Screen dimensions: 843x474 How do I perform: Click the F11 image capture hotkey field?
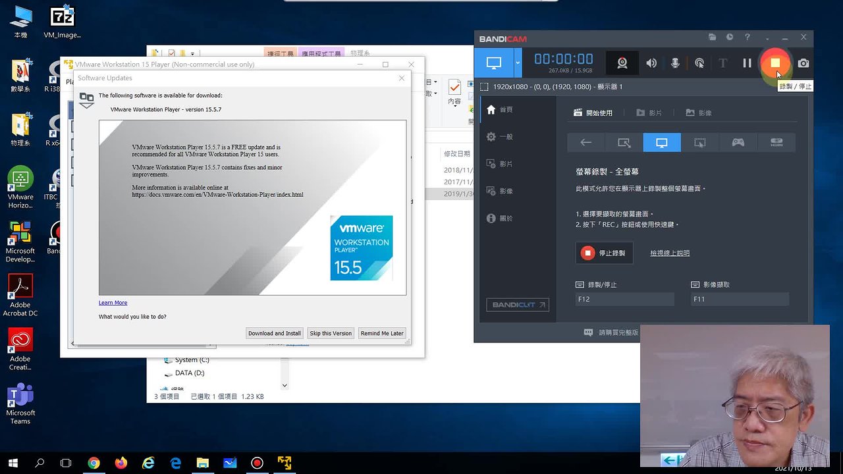[x=740, y=300]
